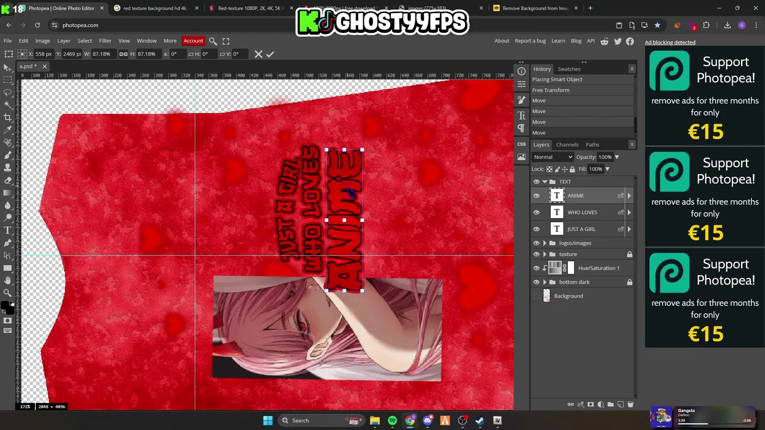The image size is (765, 430).
Task: Switch to the Paths tab
Action: (592, 145)
